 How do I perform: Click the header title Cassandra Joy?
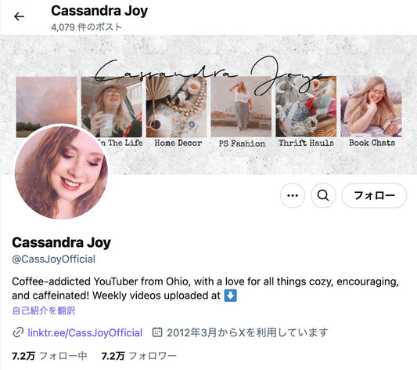(x=99, y=11)
